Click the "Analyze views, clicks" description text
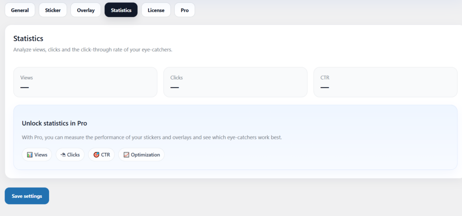462x216 pixels. tap(92, 50)
